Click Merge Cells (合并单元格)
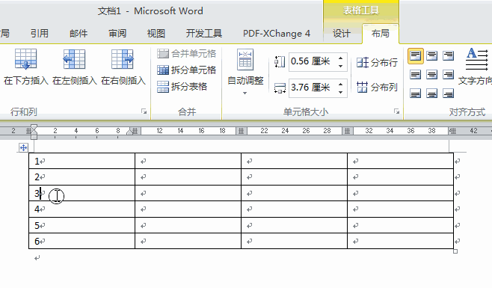This screenshot has width=492, height=288. (186, 54)
